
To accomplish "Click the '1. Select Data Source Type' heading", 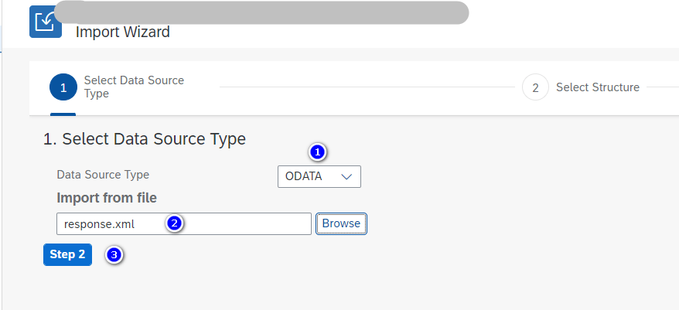I will coord(145,139).
